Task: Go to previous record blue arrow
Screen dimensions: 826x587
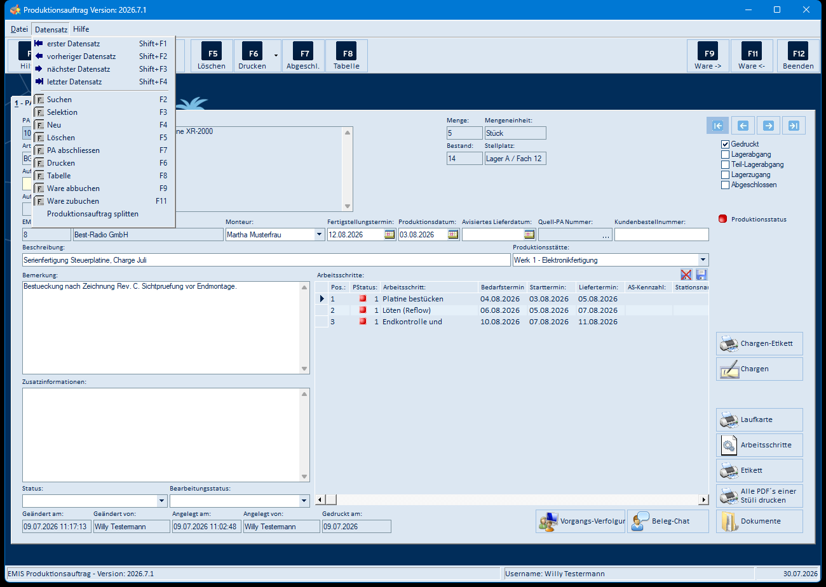Action: (x=743, y=126)
